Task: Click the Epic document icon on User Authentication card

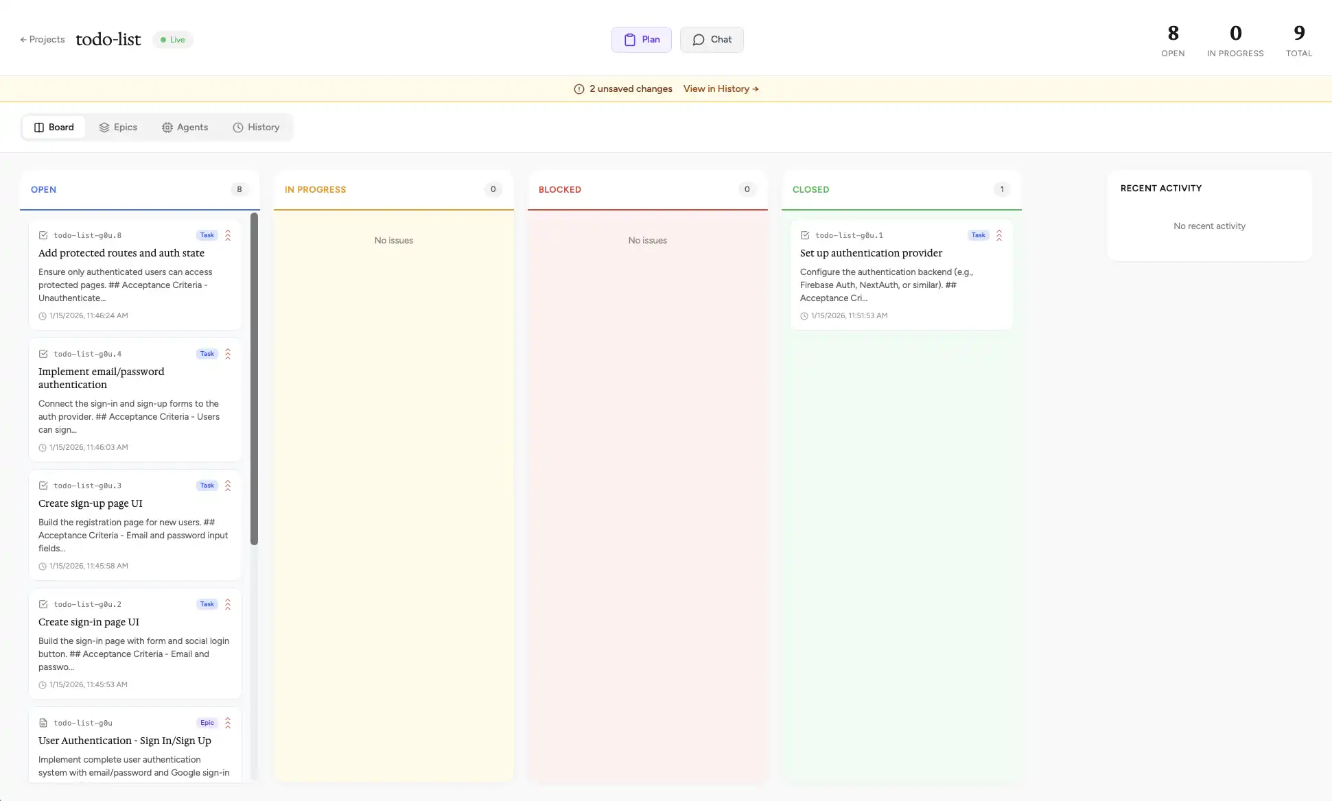Action: tap(44, 723)
